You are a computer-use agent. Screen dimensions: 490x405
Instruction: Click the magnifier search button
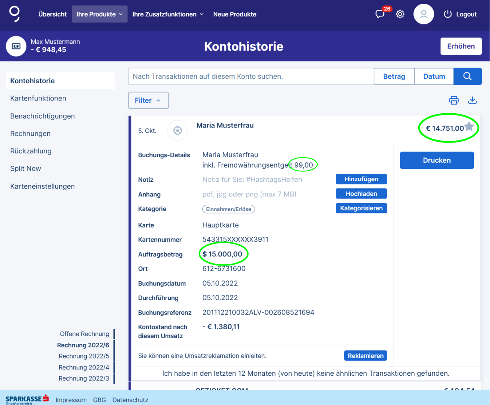[467, 76]
